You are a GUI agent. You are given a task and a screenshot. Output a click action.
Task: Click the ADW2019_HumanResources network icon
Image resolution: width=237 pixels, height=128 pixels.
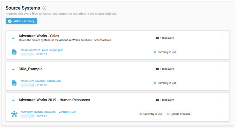click(15, 114)
